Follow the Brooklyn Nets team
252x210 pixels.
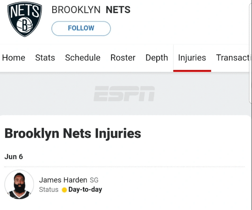pyautogui.click(x=81, y=28)
